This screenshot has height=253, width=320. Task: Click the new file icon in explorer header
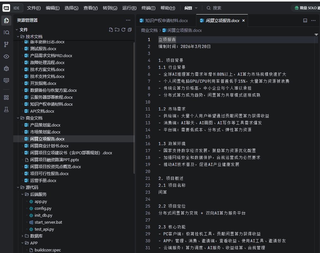110,30
